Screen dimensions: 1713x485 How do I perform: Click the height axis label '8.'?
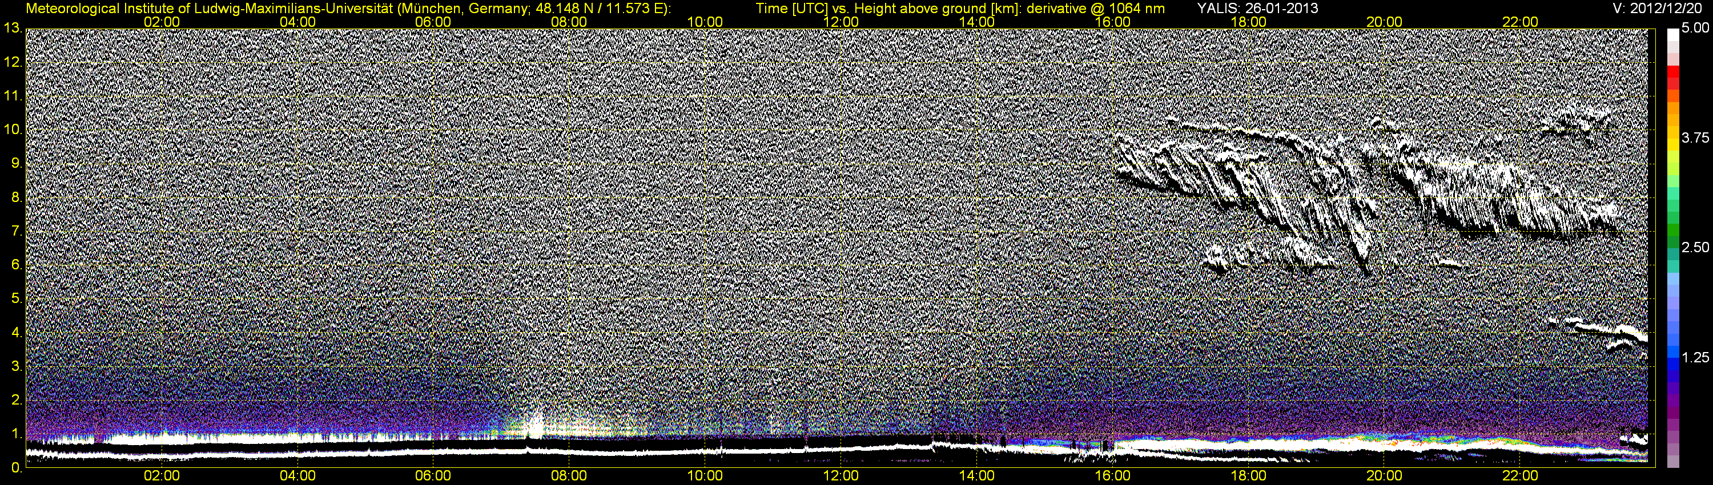[17, 197]
